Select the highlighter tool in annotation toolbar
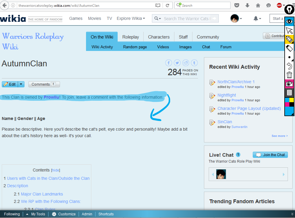This screenshot has height=218, width=295. [289, 39]
